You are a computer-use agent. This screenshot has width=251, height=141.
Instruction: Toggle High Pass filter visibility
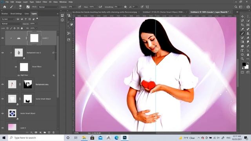18,75
